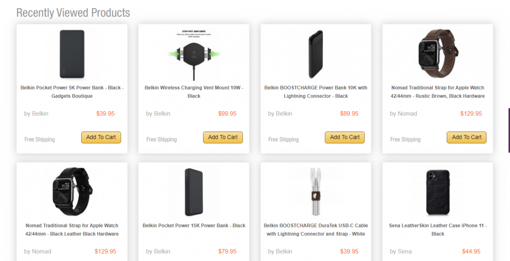Open Nomad Black Leather watch strap image
The image size is (510, 261).
click(x=72, y=192)
